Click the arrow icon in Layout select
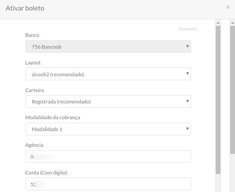The height and width of the screenshot is (192, 235). pos(187,74)
